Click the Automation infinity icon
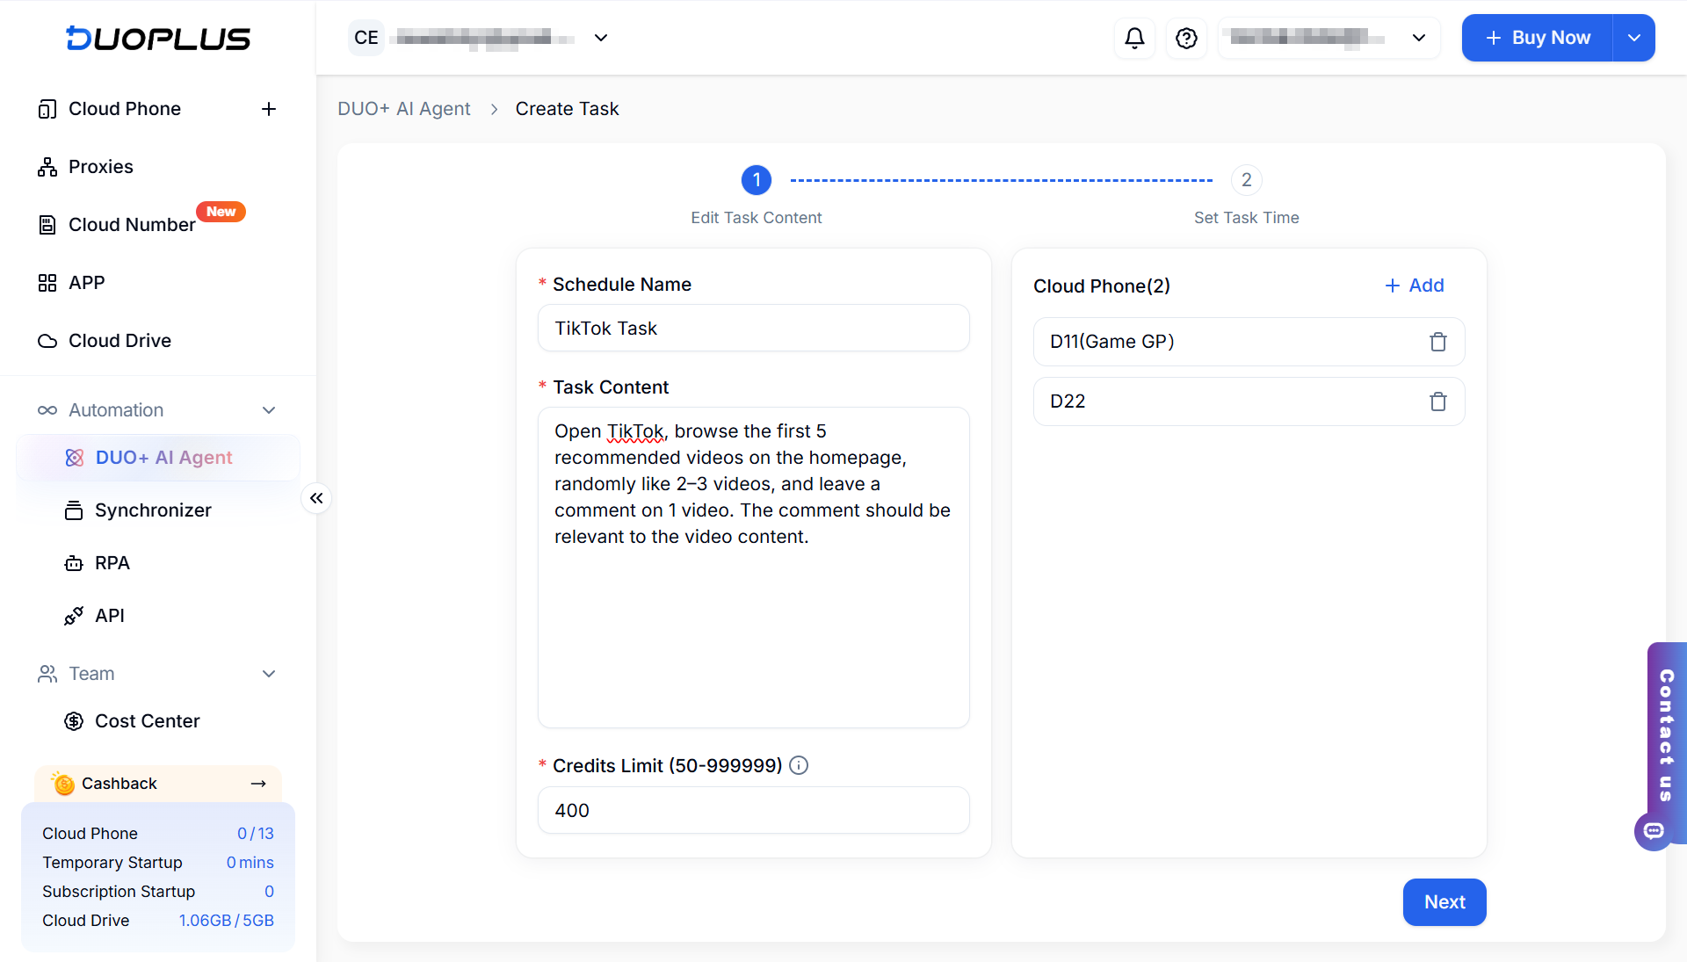Screen dimensions: 1687x962 pos(47,410)
